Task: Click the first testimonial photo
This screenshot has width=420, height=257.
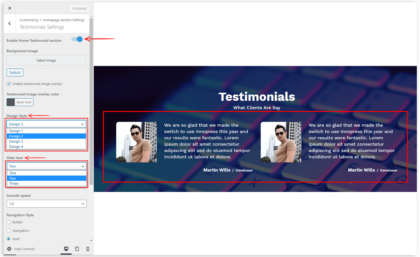Action: (x=136, y=142)
